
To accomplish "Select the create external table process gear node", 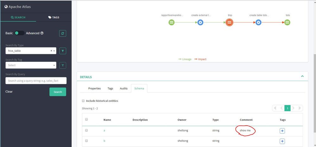I will pos(200,22).
